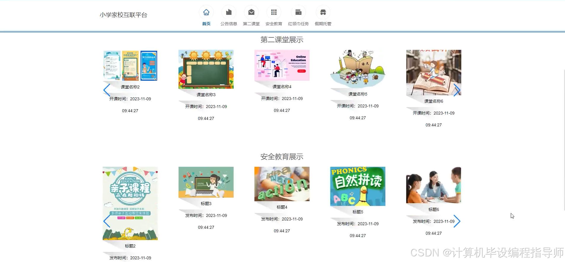Viewport: 565px width, 262px height.
Task: Select the 红领巾任务 menu label
Action: tap(299, 24)
